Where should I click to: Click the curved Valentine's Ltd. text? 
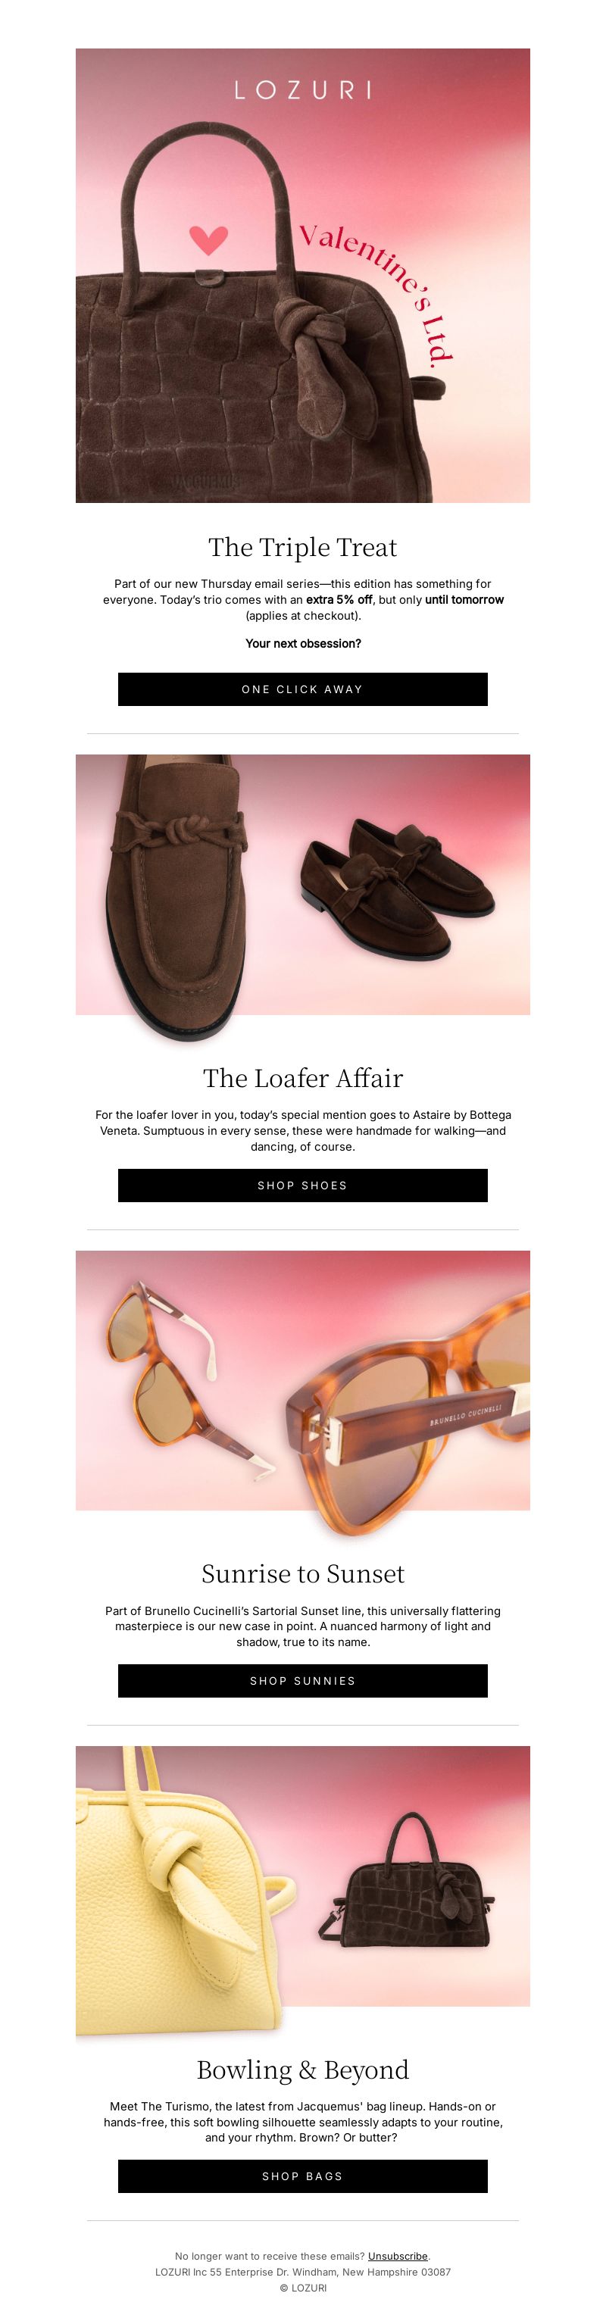tap(378, 289)
